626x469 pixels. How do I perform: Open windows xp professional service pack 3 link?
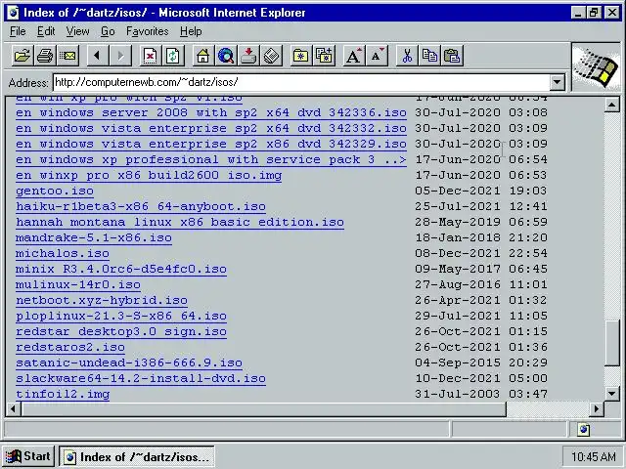click(211, 160)
